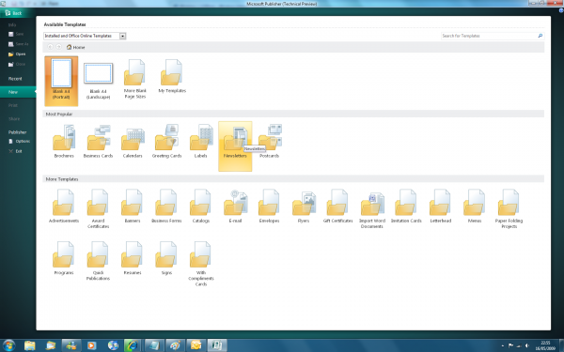Open the Labels template folder
Image resolution: width=564 pixels, height=352 pixels.
201,141
